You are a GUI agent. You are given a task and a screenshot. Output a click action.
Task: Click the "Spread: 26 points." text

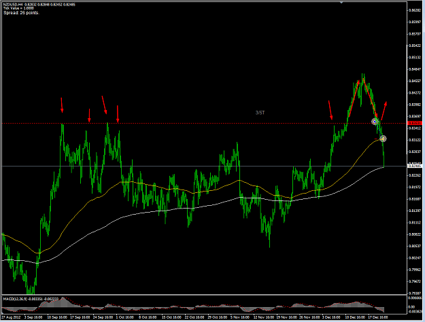[21, 13]
